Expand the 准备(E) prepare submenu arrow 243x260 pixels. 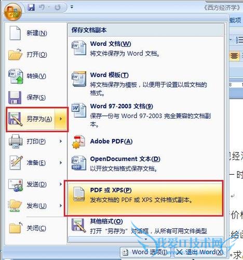coord(61,163)
